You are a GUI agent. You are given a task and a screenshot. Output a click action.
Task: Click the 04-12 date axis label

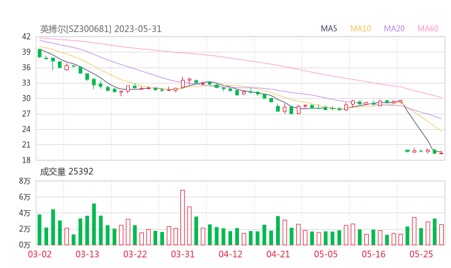230,254
